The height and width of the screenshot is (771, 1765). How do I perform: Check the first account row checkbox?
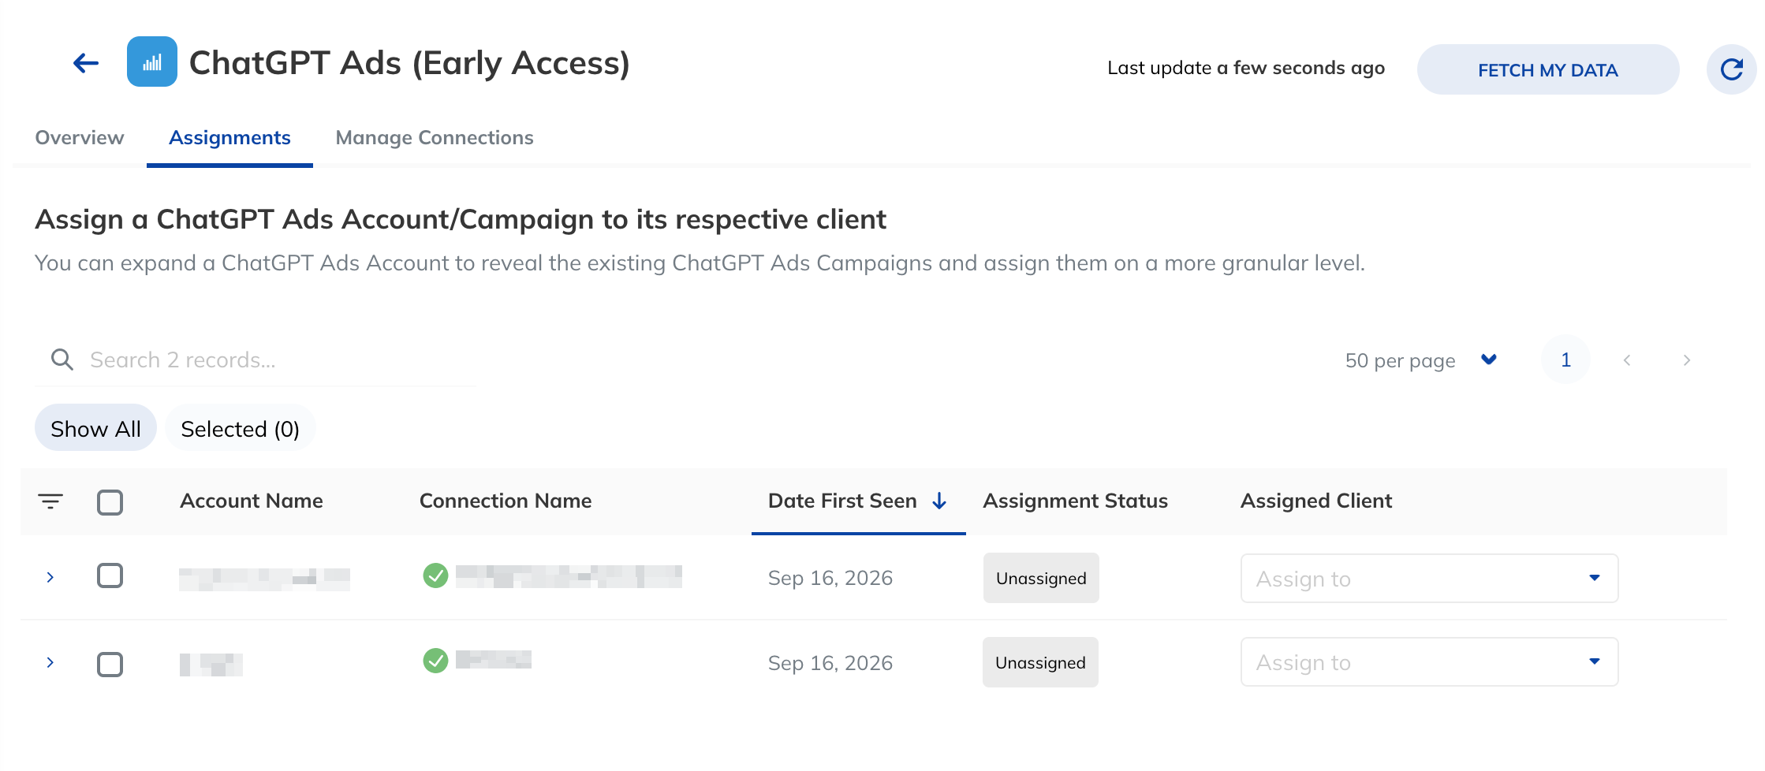pyautogui.click(x=110, y=575)
